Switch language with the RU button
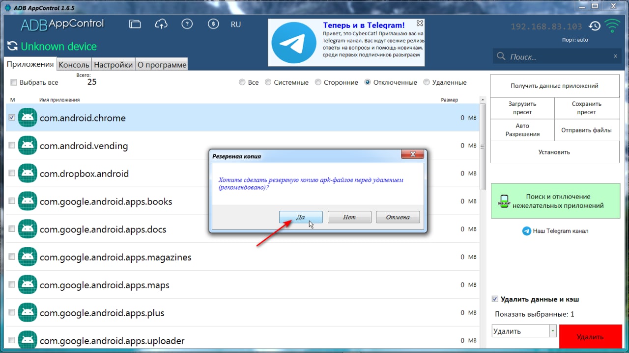Viewport: 629px width, 353px height. click(236, 24)
